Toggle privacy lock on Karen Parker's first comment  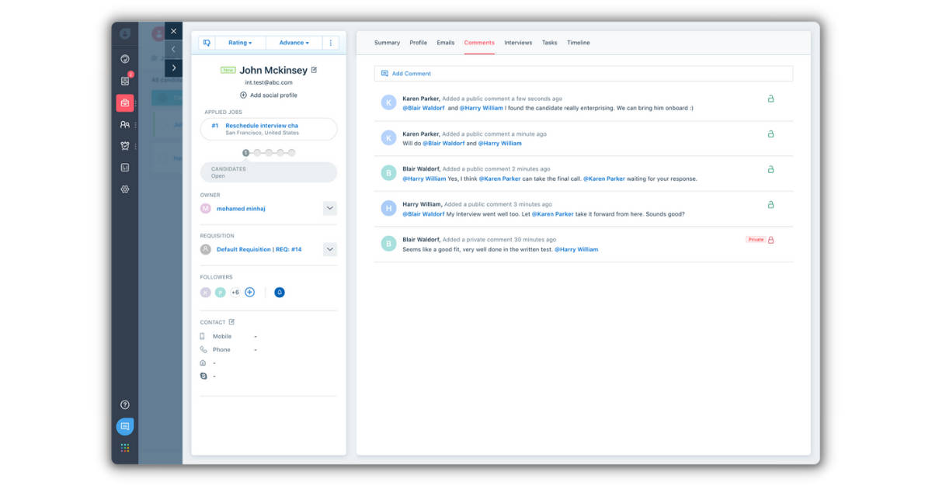770,99
